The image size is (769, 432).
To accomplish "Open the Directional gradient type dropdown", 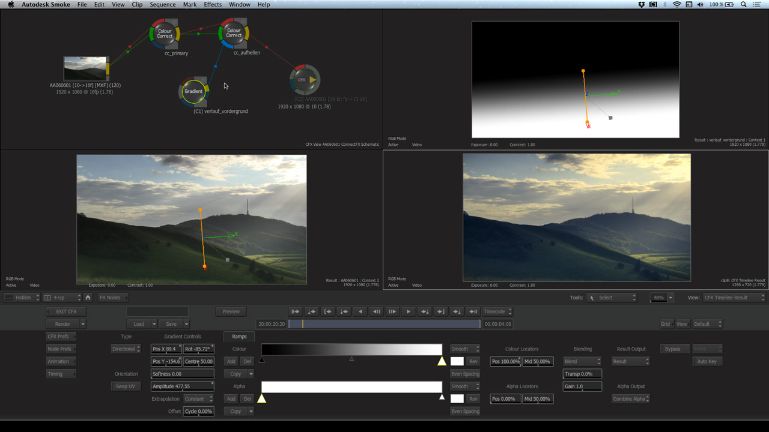I will 126,349.
